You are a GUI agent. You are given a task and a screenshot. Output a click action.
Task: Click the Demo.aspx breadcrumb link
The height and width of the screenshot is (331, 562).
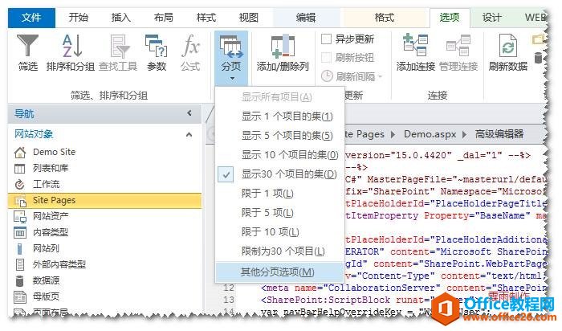(430, 134)
